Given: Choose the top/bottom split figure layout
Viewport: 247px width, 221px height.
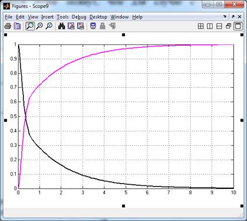Looking at the screenshot, I should pos(219,26).
